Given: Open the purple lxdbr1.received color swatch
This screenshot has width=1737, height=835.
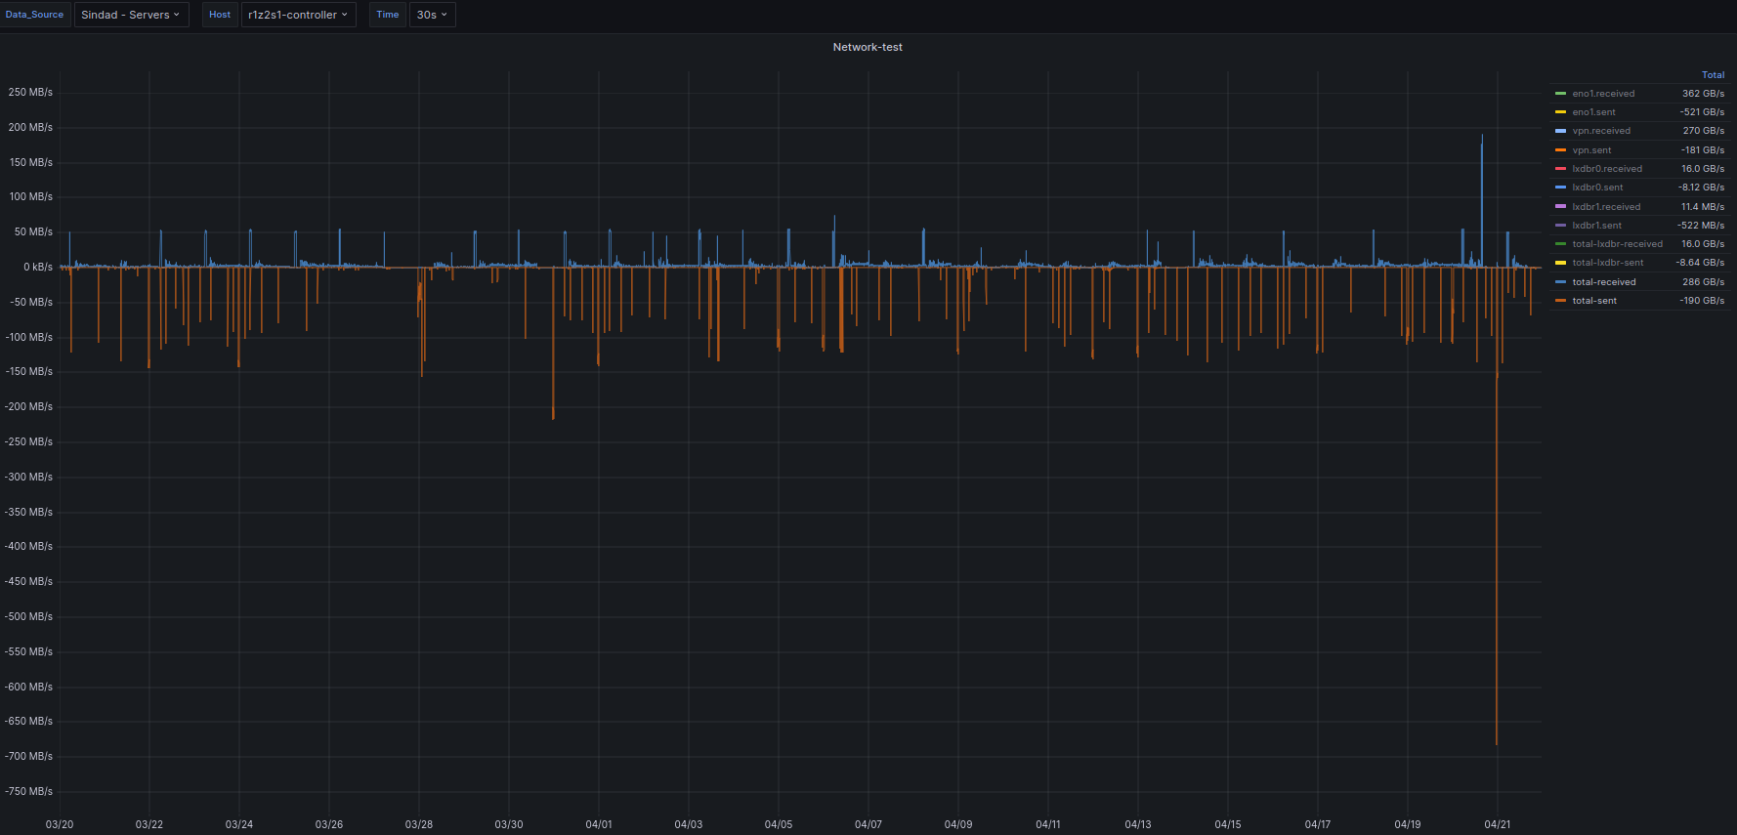Looking at the screenshot, I should pyautogui.click(x=1560, y=207).
